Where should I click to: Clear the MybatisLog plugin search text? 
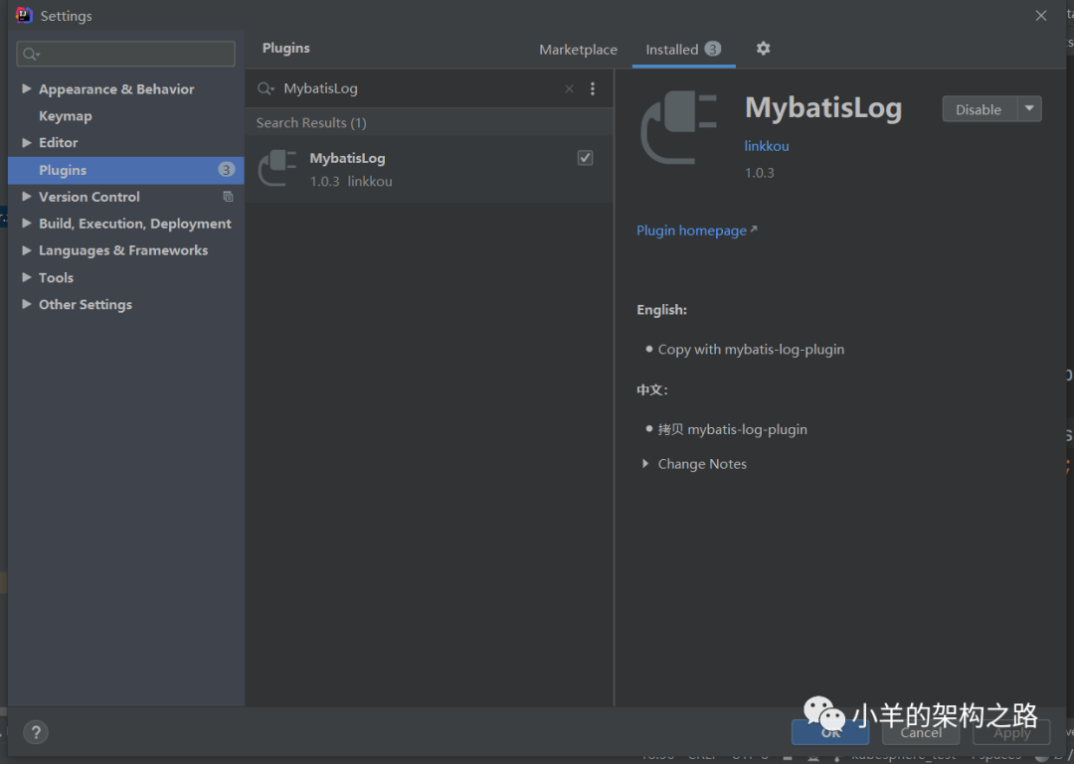click(x=569, y=89)
